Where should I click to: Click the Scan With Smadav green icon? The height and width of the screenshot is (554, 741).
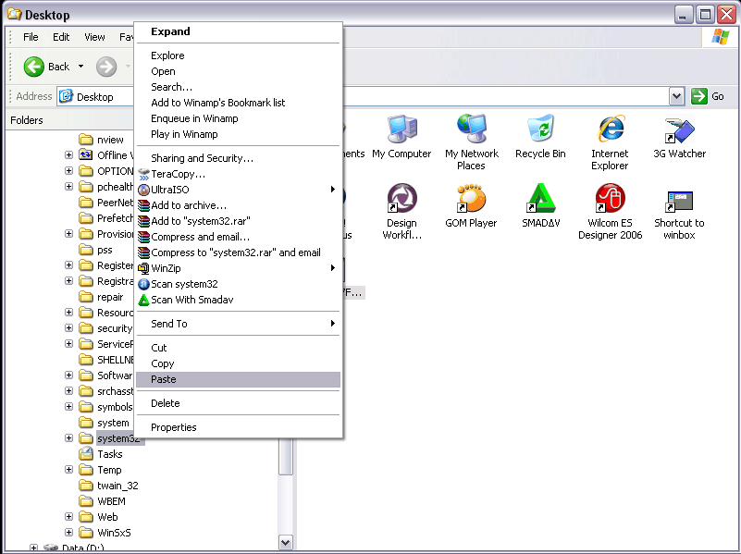(x=143, y=300)
